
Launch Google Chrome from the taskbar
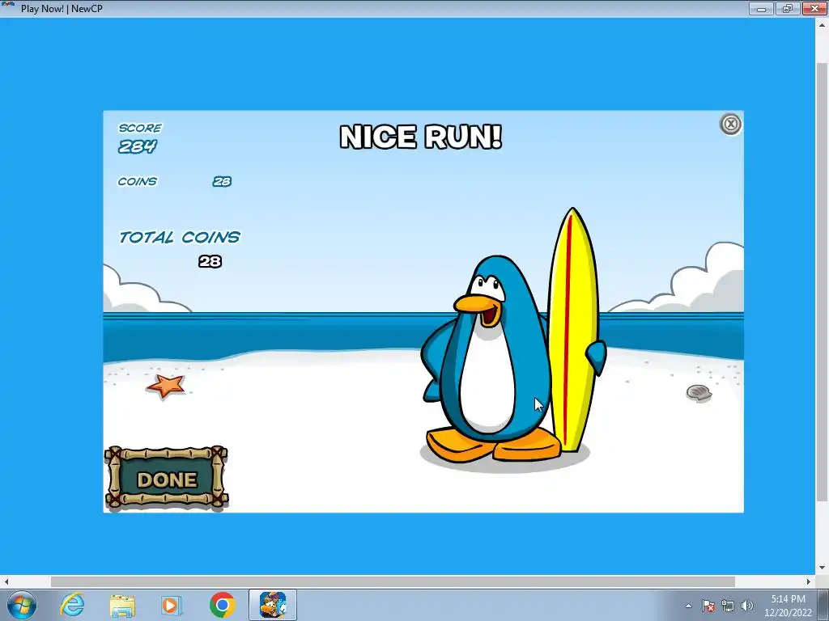point(222,605)
